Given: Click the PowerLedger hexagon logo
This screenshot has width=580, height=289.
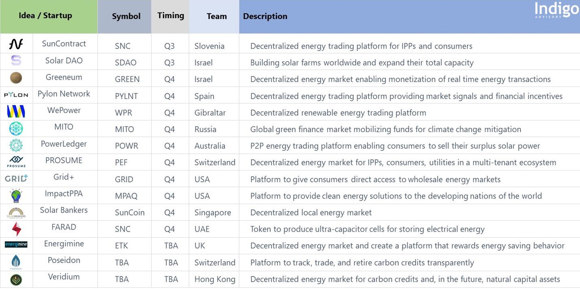Looking at the screenshot, I should pos(16,145).
